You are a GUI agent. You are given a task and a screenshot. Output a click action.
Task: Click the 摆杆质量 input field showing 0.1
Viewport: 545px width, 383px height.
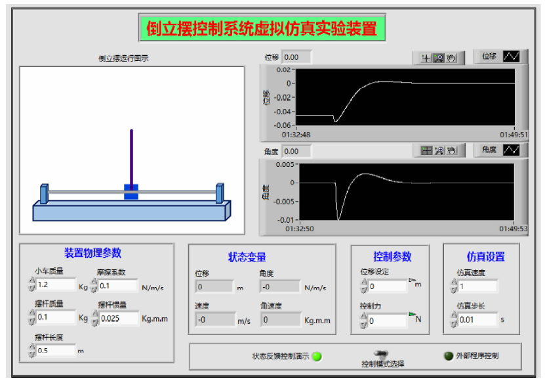point(56,317)
